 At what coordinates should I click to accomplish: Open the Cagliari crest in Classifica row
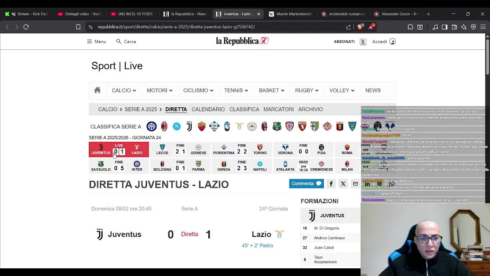pyautogui.click(x=289, y=127)
